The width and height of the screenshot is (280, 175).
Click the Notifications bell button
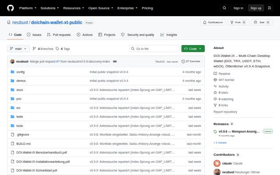click(213, 22)
